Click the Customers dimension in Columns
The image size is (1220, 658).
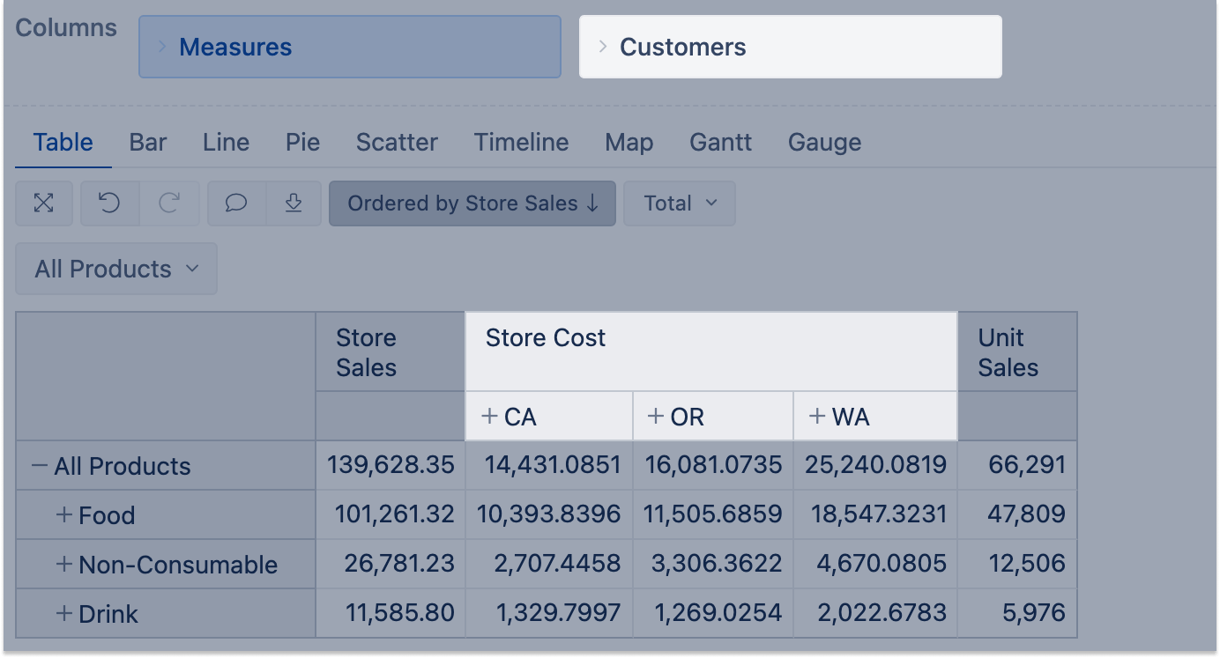tap(790, 47)
